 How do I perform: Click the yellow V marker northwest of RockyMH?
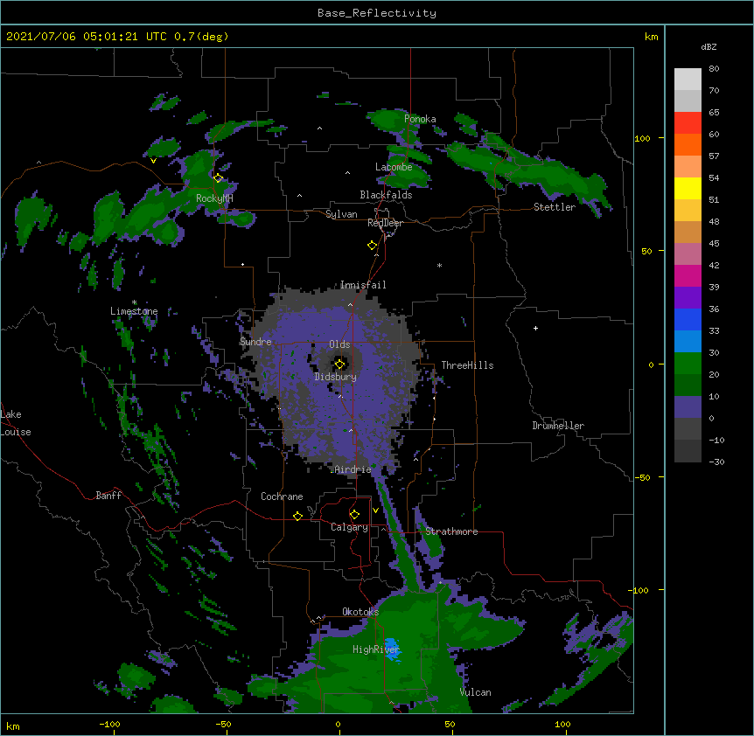[x=153, y=161]
